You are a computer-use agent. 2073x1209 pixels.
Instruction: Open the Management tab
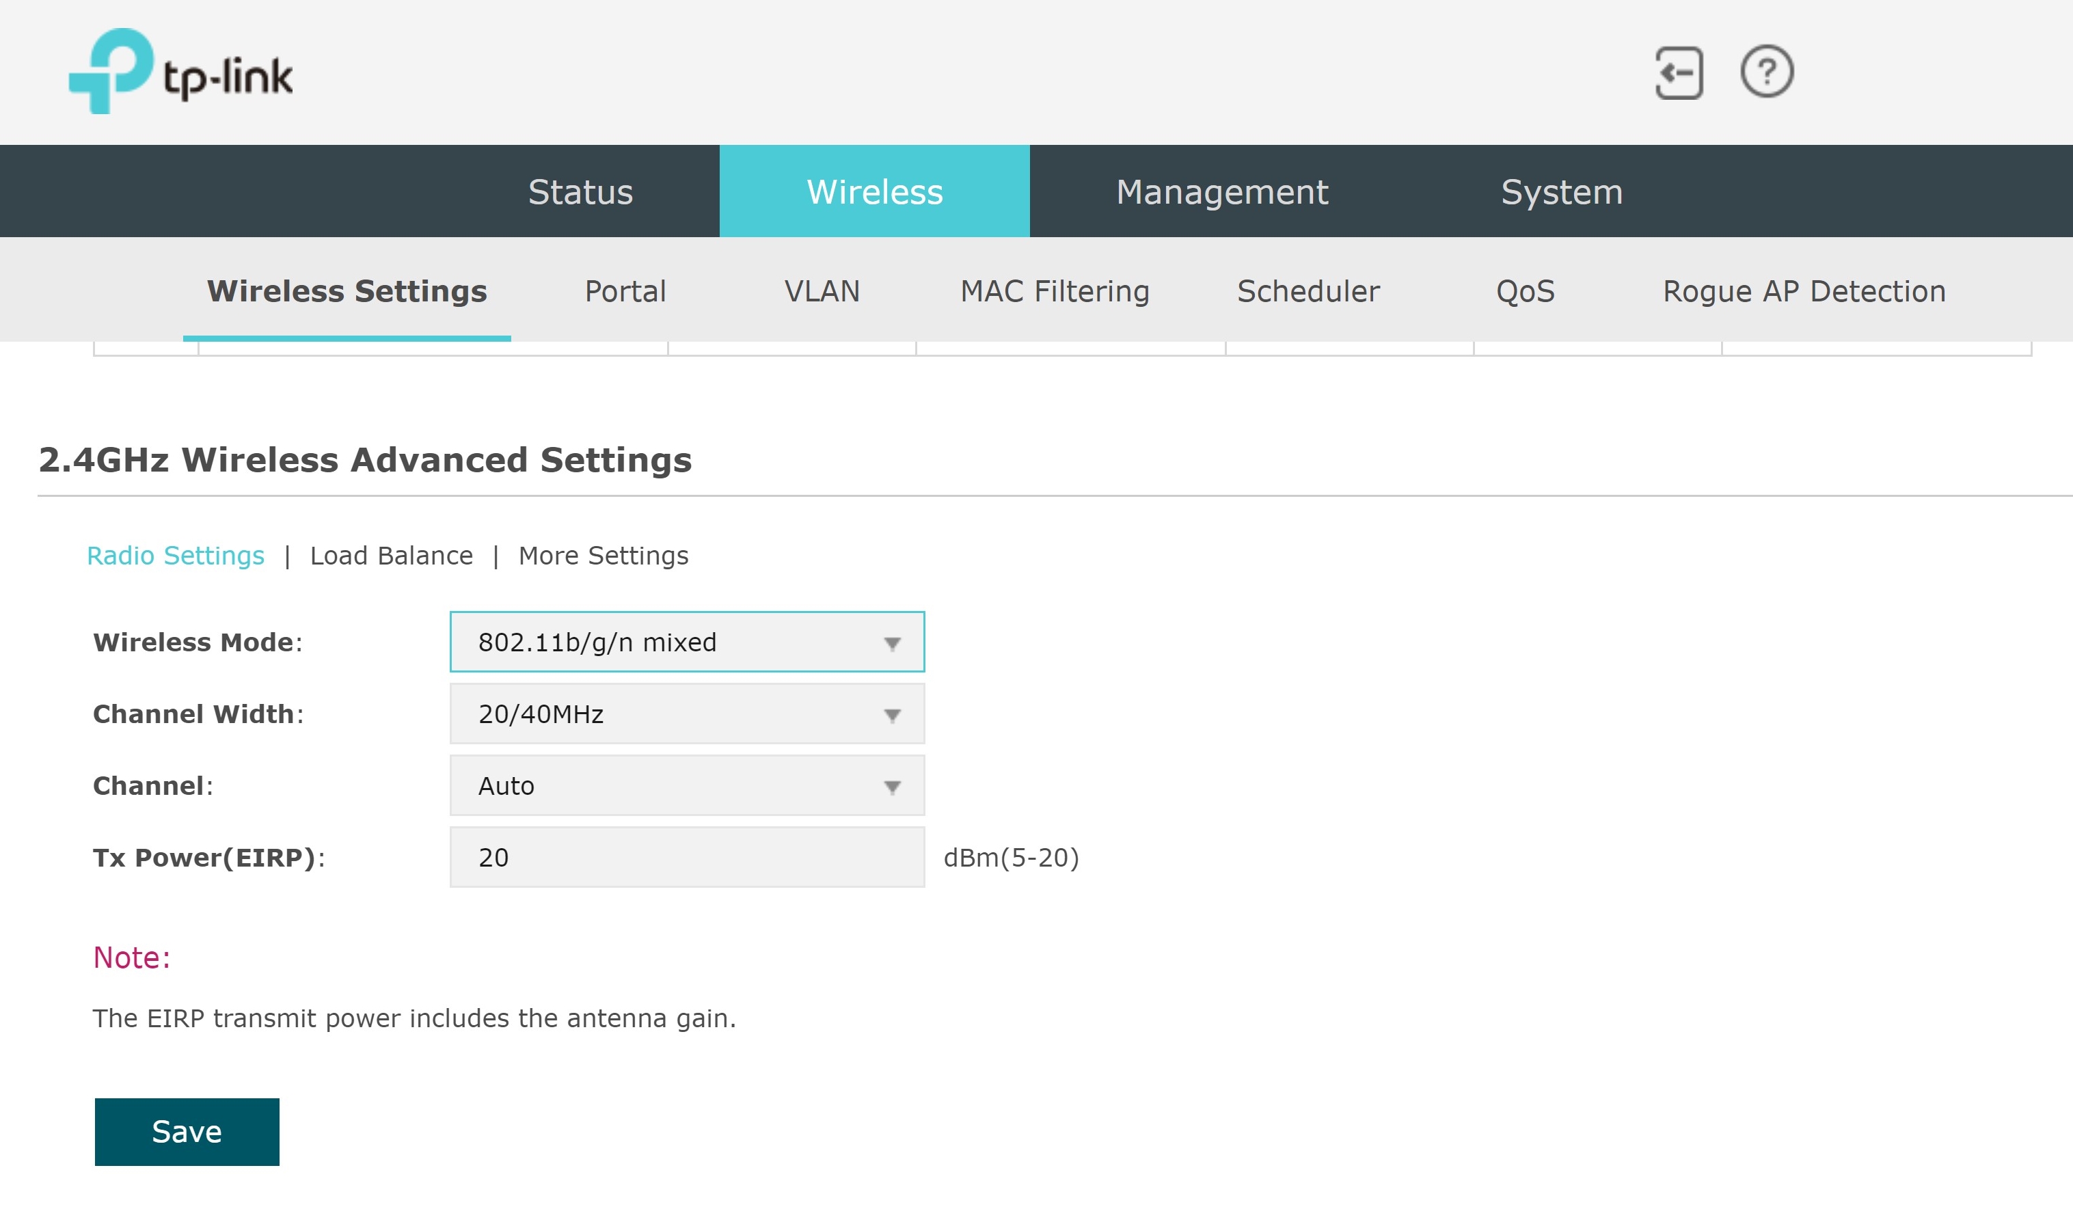pos(1221,191)
